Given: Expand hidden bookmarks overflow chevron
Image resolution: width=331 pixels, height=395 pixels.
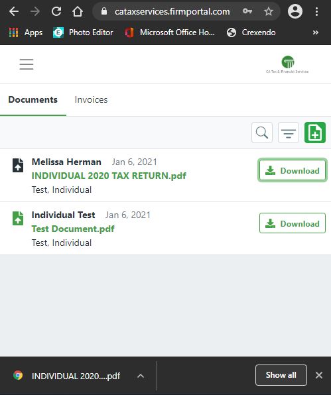Looking at the screenshot, I should (x=315, y=32).
